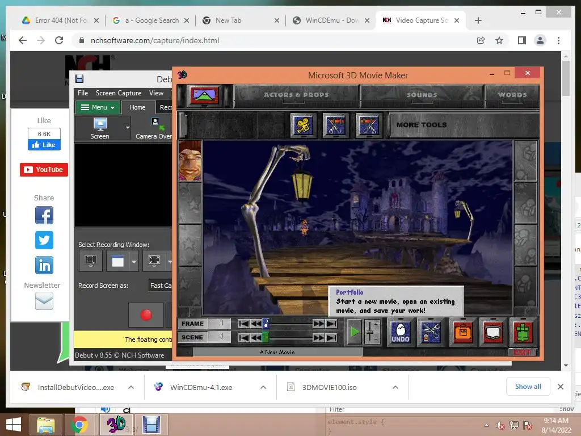
Task: Go to next scene
Action: 318,337
